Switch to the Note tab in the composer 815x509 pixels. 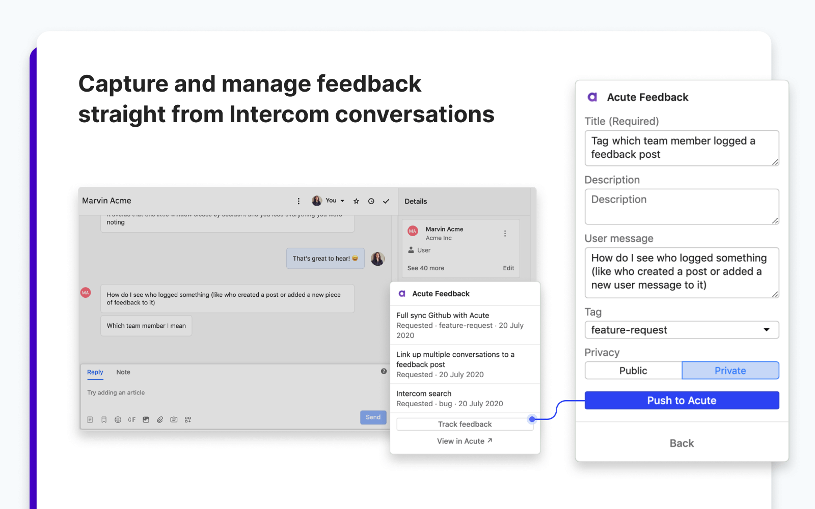click(123, 372)
